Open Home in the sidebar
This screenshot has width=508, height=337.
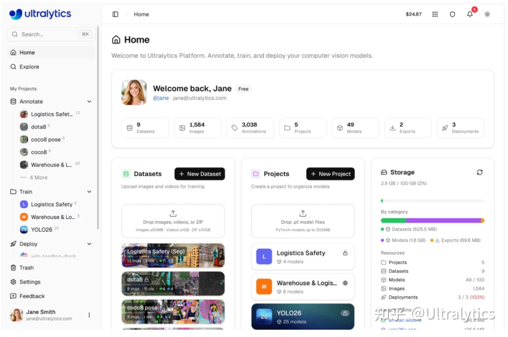click(51, 52)
